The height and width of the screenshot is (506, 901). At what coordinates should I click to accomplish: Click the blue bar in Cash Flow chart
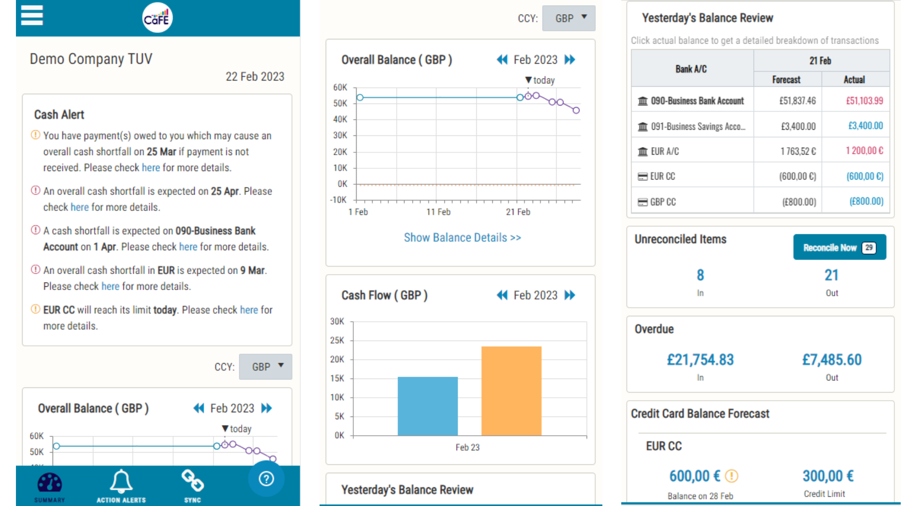coord(428,406)
